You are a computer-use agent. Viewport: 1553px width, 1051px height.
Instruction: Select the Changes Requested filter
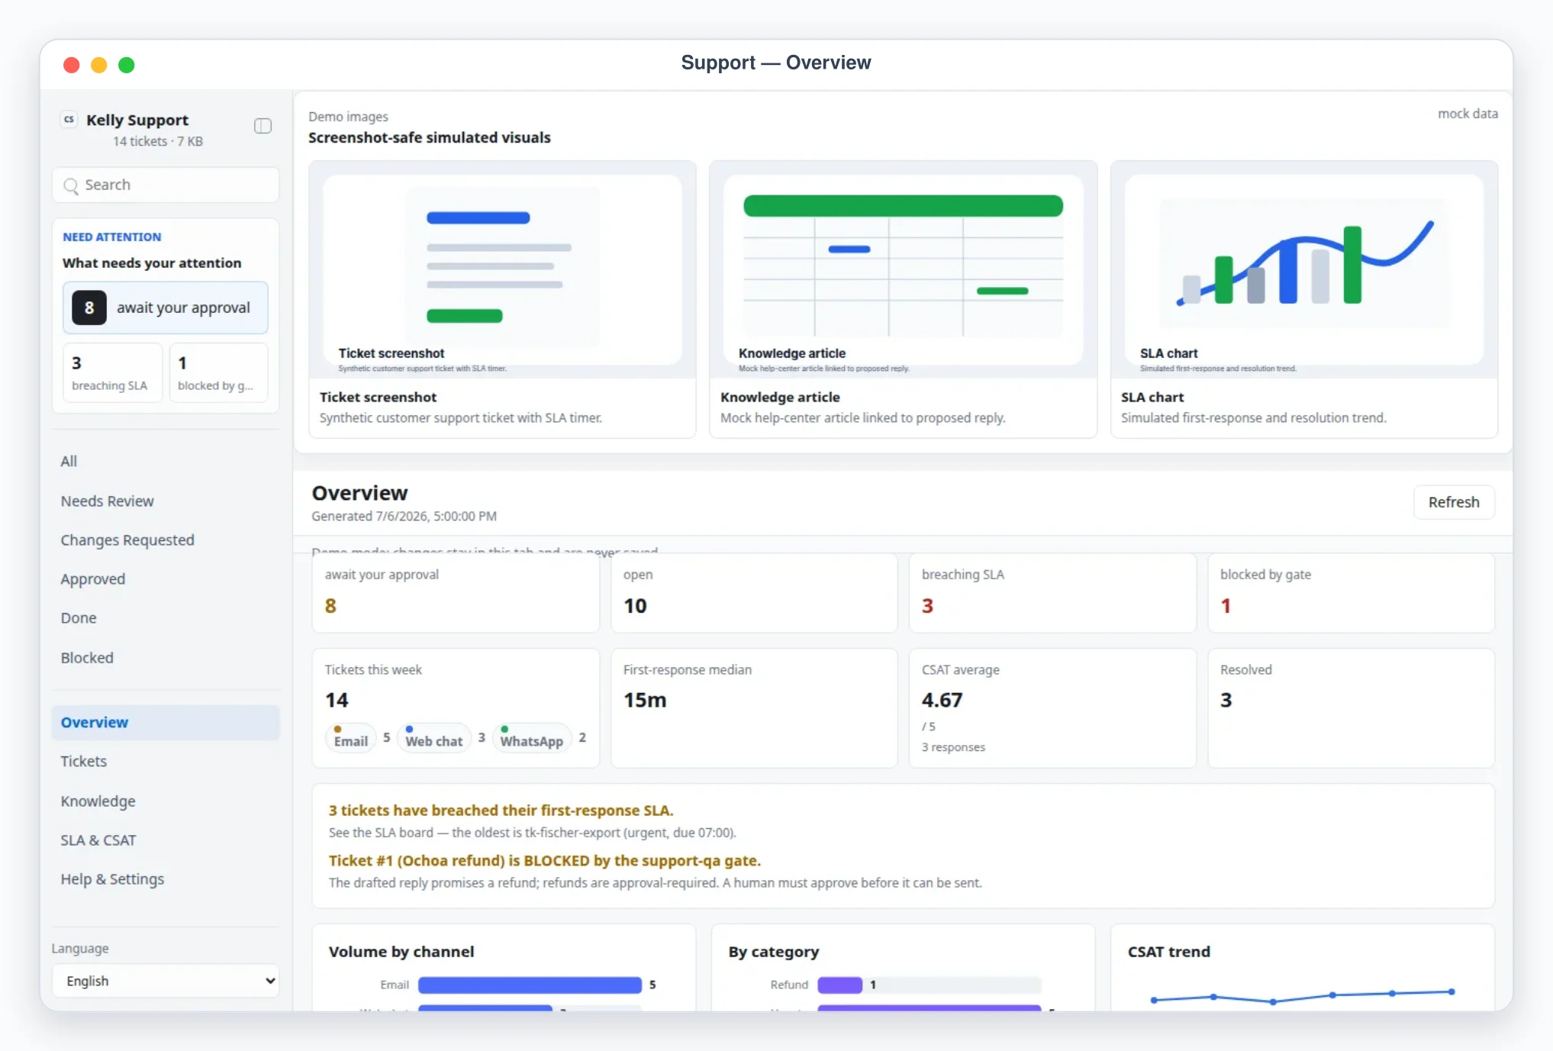[127, 540]
